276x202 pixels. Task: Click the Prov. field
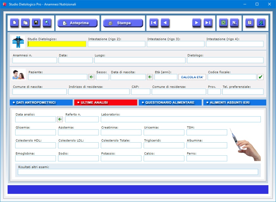[x=214, y=92]
